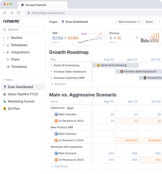Image resolution: width=162 pixels, height=174 pixels.
Task: Click 3x Revenue icon under Renewals with expansion
Action: (56, 160)
